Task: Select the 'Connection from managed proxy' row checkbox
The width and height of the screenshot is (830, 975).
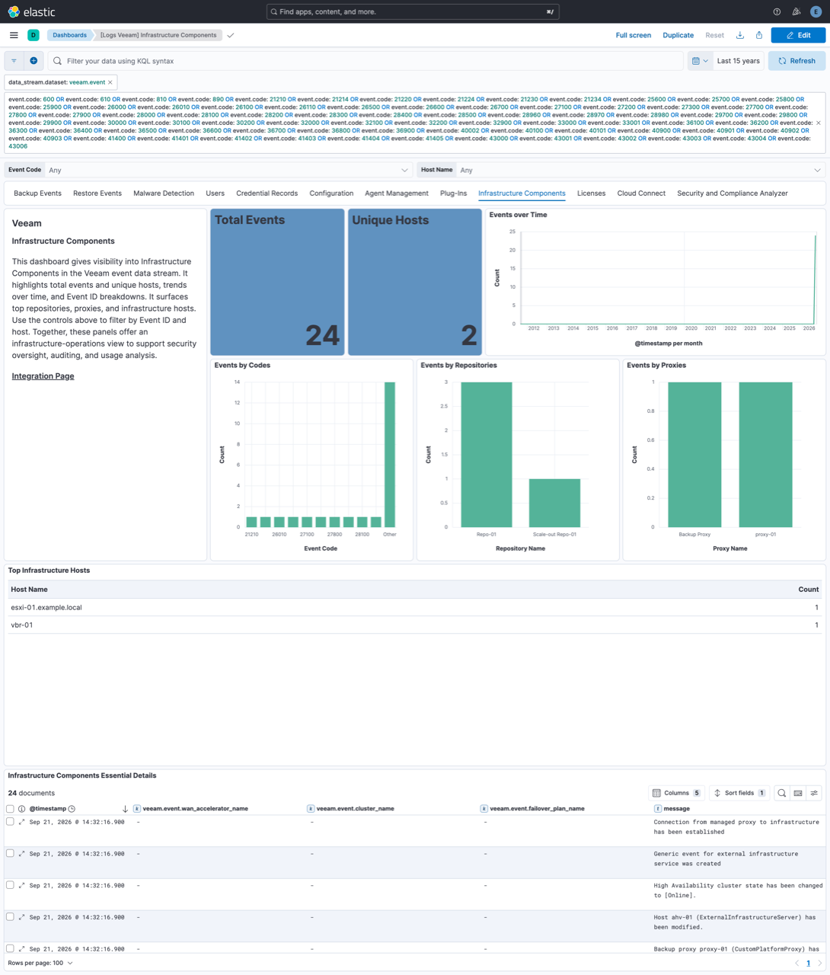Action: click(x=10, y=822)
